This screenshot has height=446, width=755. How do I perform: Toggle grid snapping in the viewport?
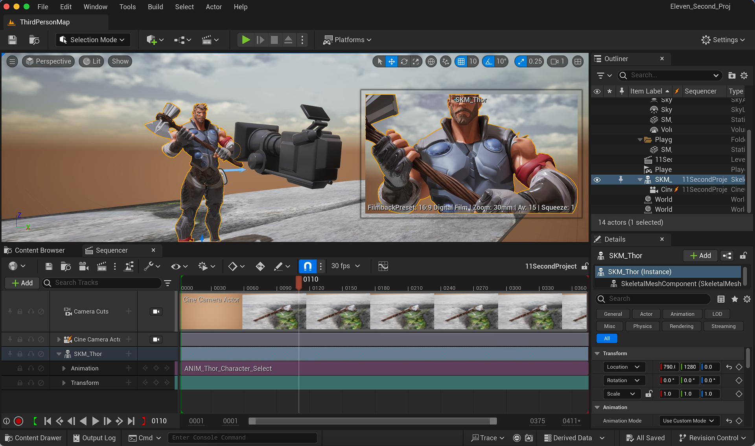461,61
